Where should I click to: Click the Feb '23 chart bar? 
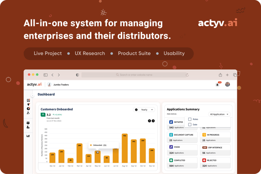[x=71, y=161]
